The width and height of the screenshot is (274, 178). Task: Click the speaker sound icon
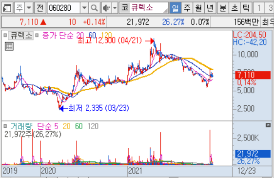(x=106, y=8)
